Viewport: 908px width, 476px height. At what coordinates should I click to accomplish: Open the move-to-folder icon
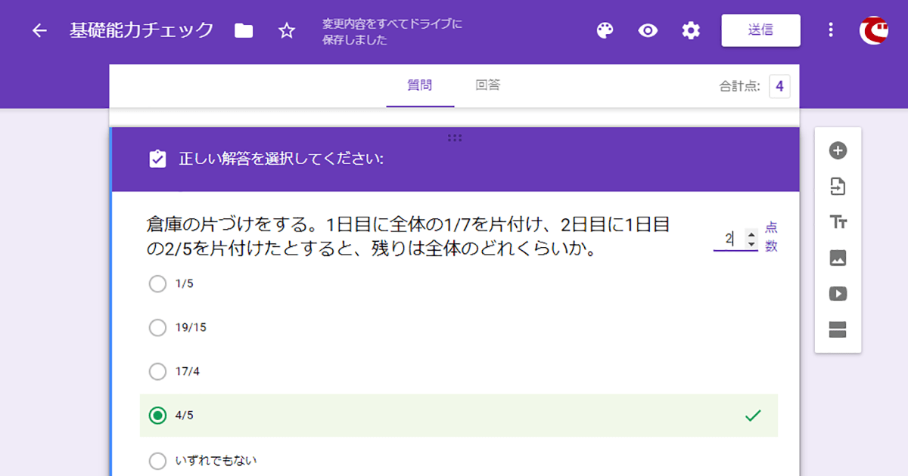[x=244, y=31]
